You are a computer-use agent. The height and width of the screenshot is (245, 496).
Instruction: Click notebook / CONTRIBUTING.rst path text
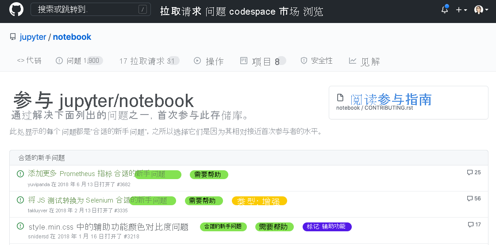pyautogui.click(x=374, y=108)
